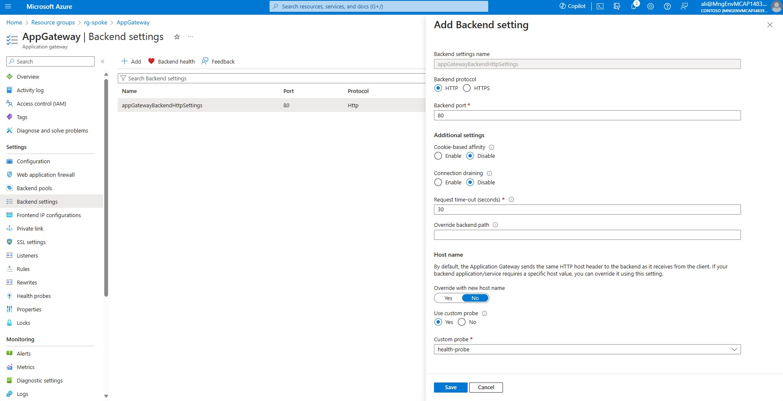
Task: Cancel the backend setting changes
Action: 486,388
